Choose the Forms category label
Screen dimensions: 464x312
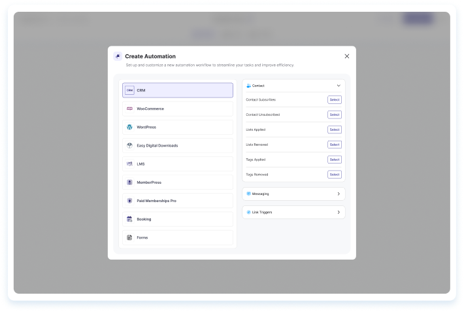point(142,237)
